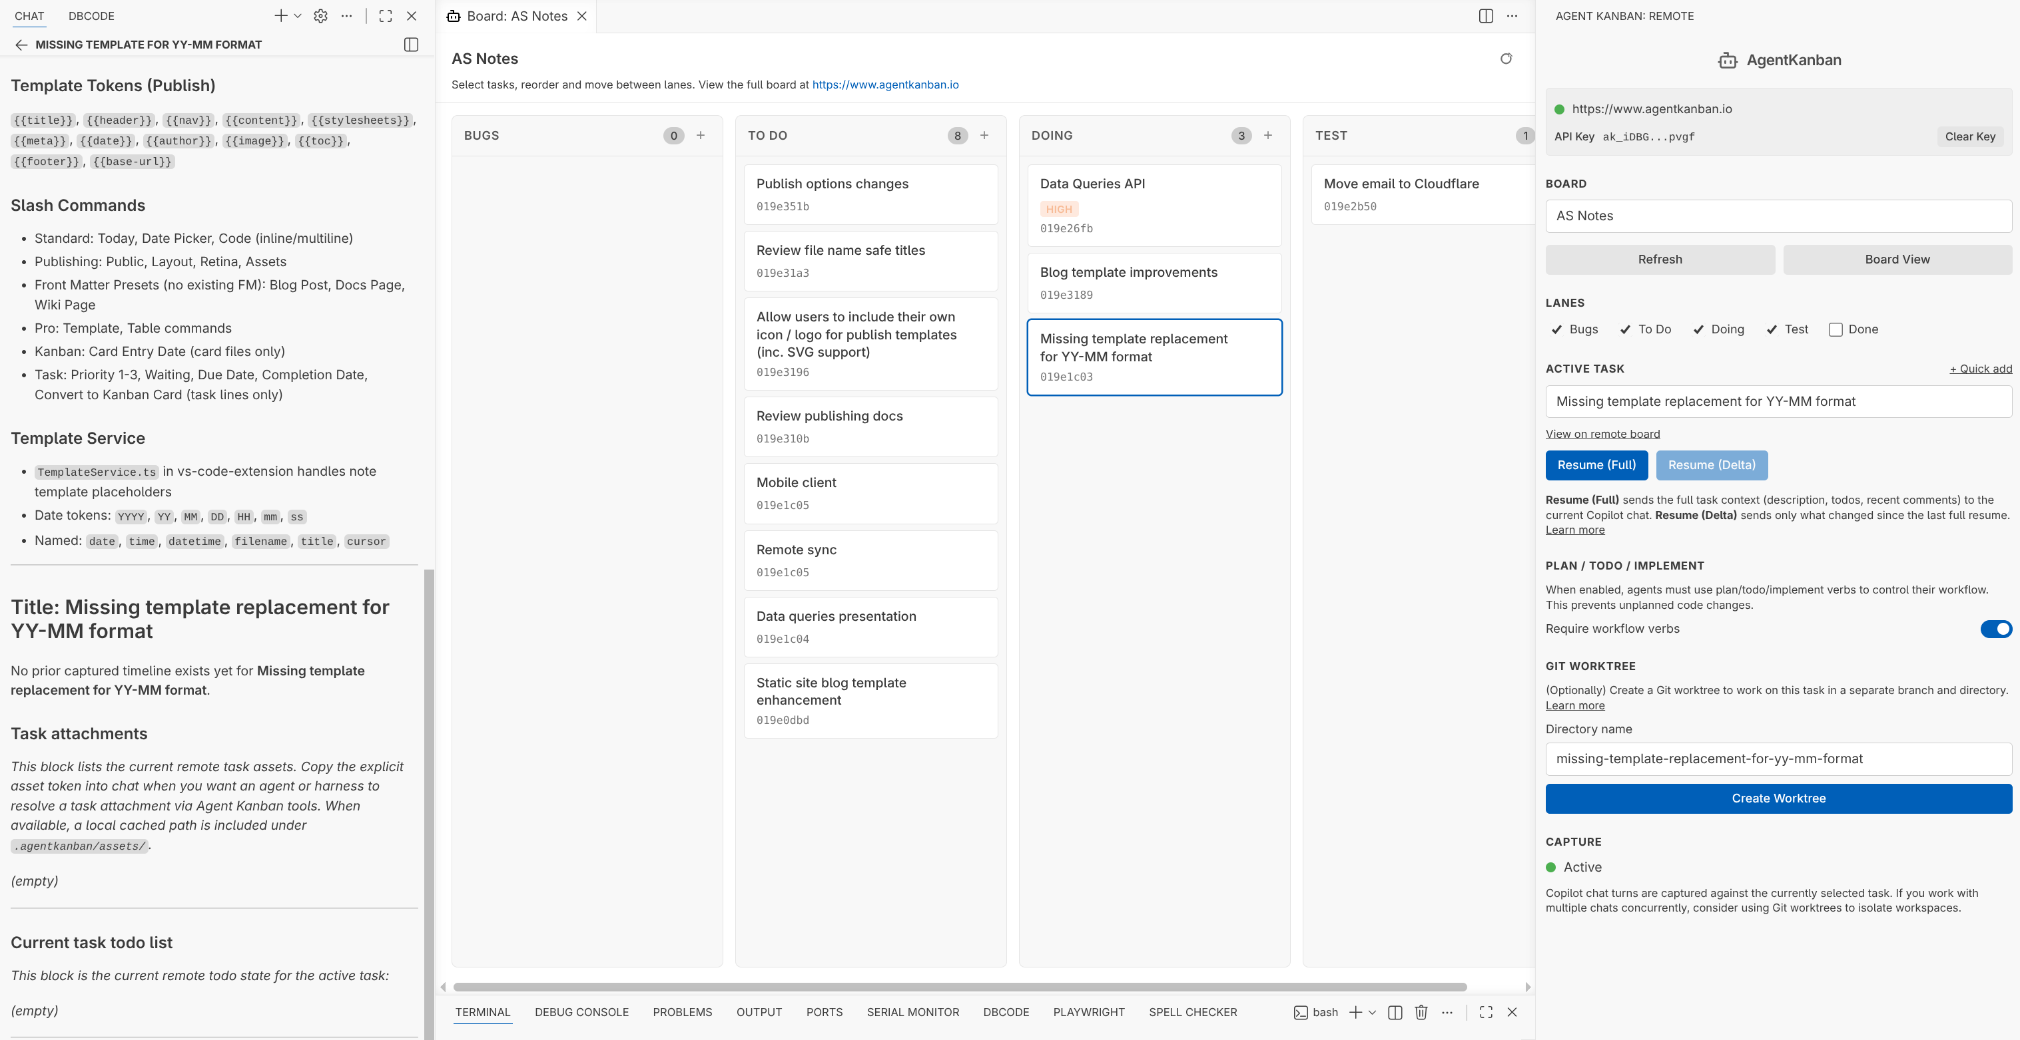Click the Create Worktree button
The width and height of the screenshot is (2020, 1040).
[1778, 798]
